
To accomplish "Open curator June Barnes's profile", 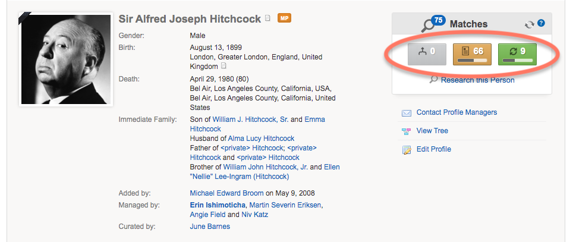I will tap(210, 227).
